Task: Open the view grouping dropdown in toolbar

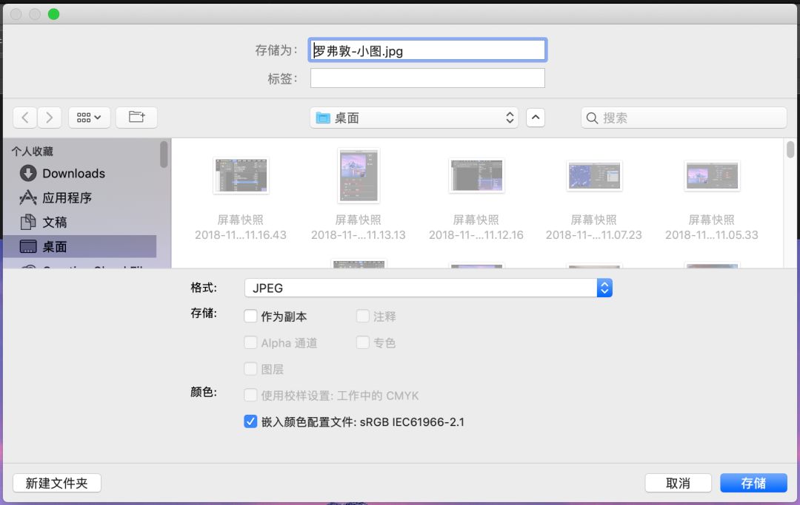Action: [x=89, y=117]
